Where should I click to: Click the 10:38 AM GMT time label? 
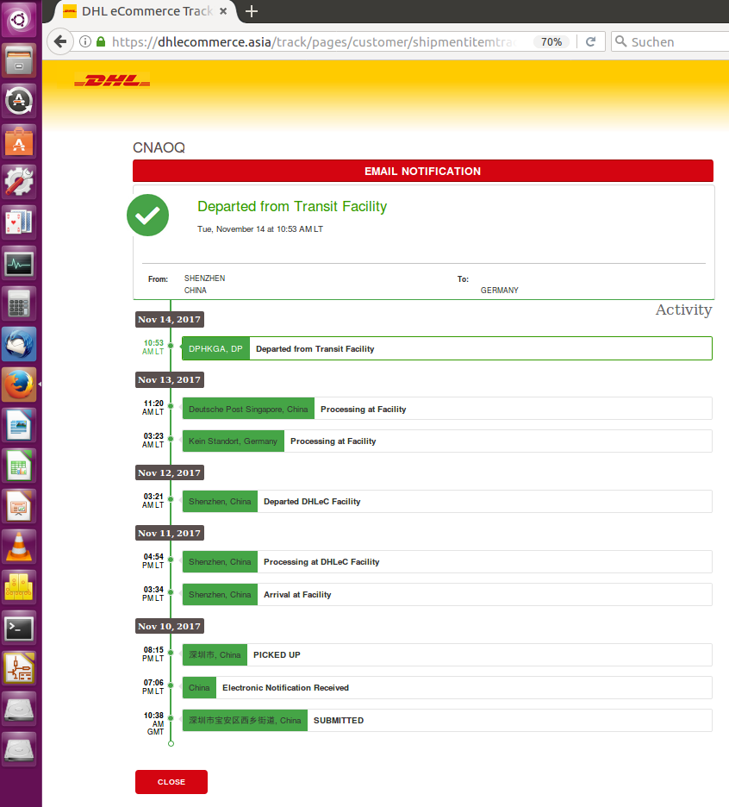[x=154, y=723]
